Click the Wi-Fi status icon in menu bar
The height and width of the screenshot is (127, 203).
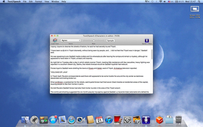161,2
